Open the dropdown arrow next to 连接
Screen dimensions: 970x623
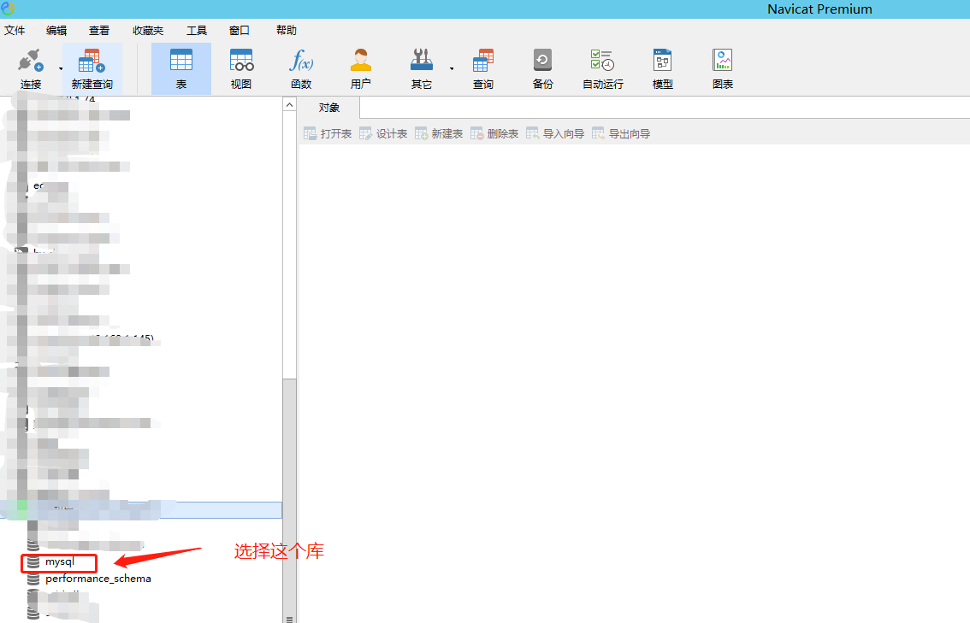pos(61,68)
